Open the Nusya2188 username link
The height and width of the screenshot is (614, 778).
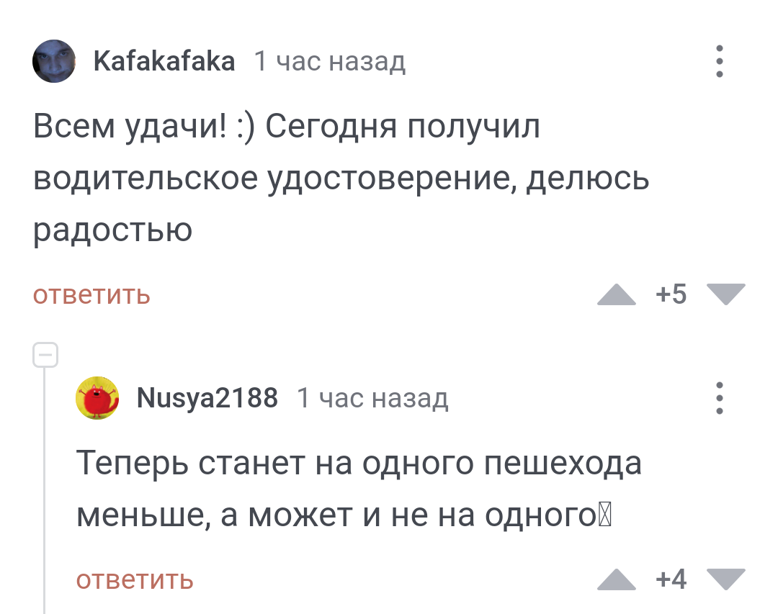(207, 397)
